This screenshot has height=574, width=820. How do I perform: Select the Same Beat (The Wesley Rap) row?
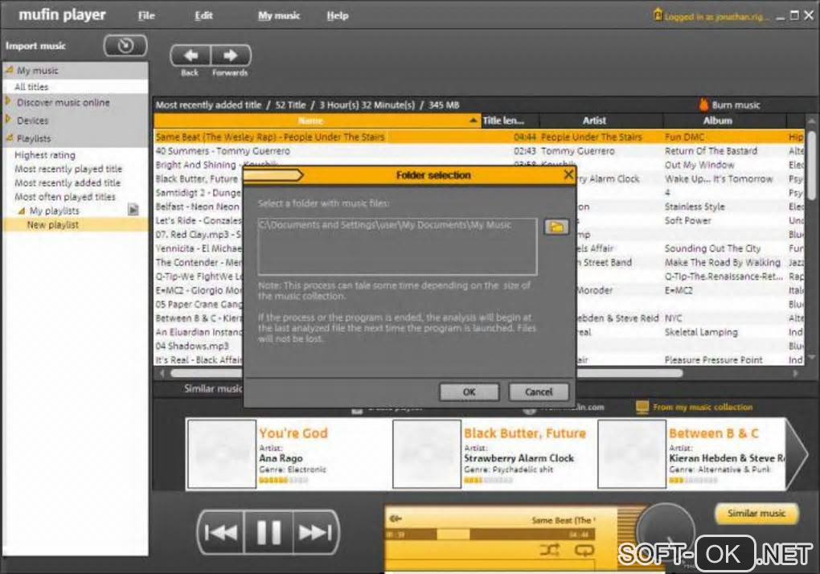[478, 137]
